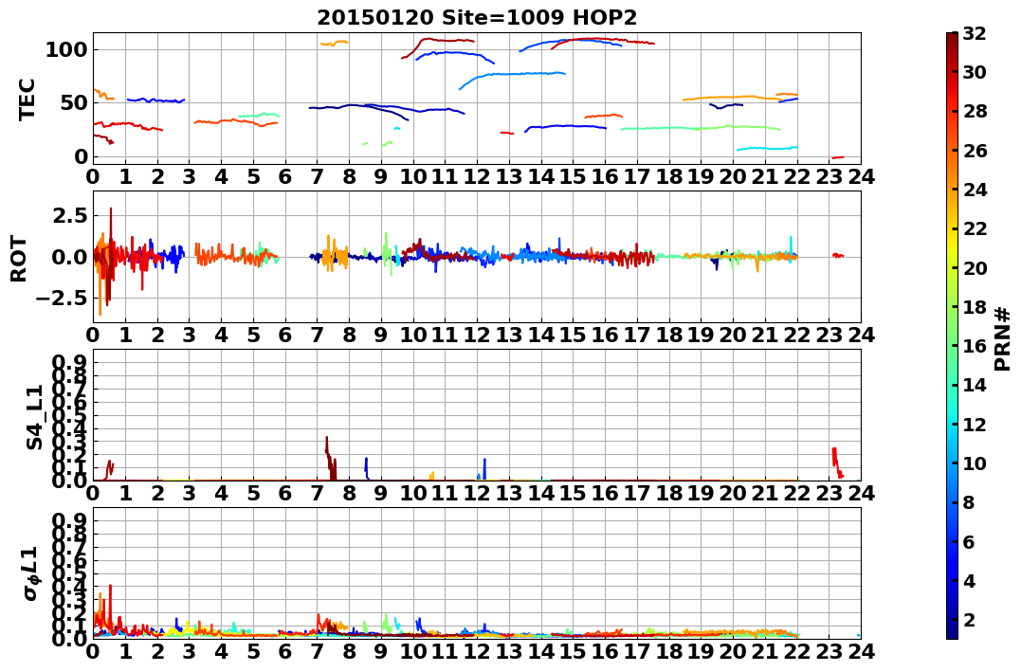
Task: Click the cyan TEC trace between hours 20 and 22
Action: coord(766,149)
